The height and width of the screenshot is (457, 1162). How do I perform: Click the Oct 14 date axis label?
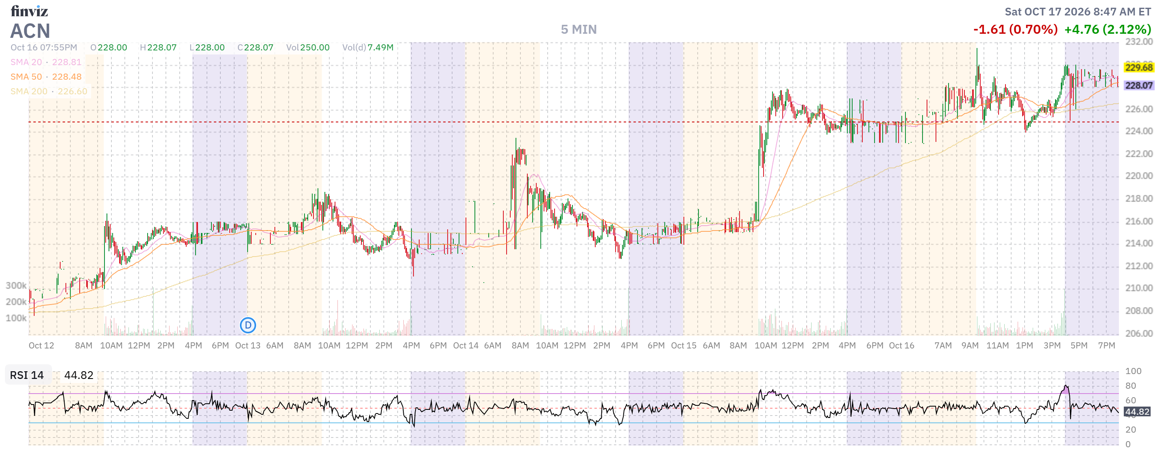coord(466,345)
